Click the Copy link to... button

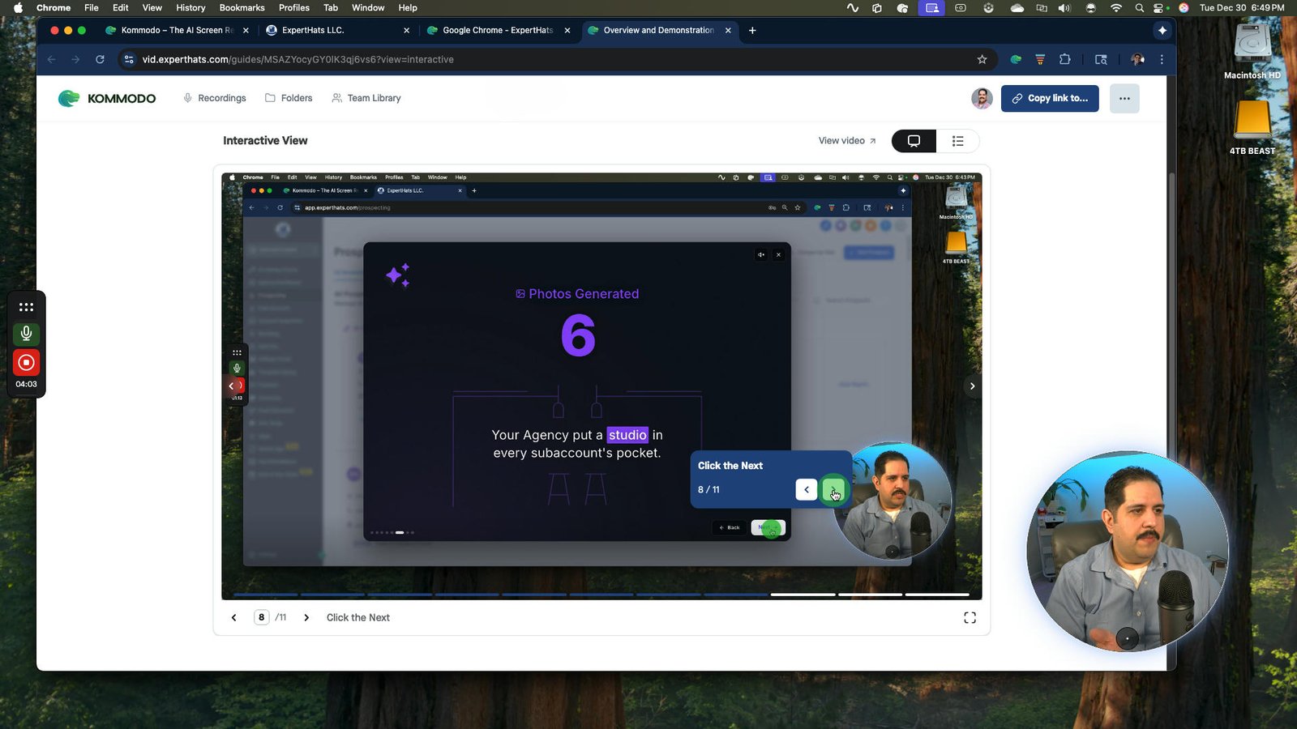pyautogui.click(x=1050, y=98)
